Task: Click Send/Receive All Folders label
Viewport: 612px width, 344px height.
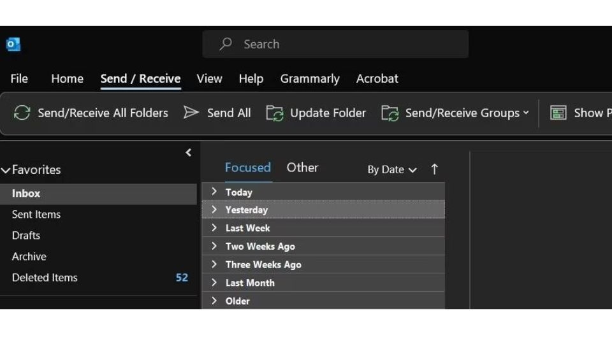Action: [x=103, y=113]
